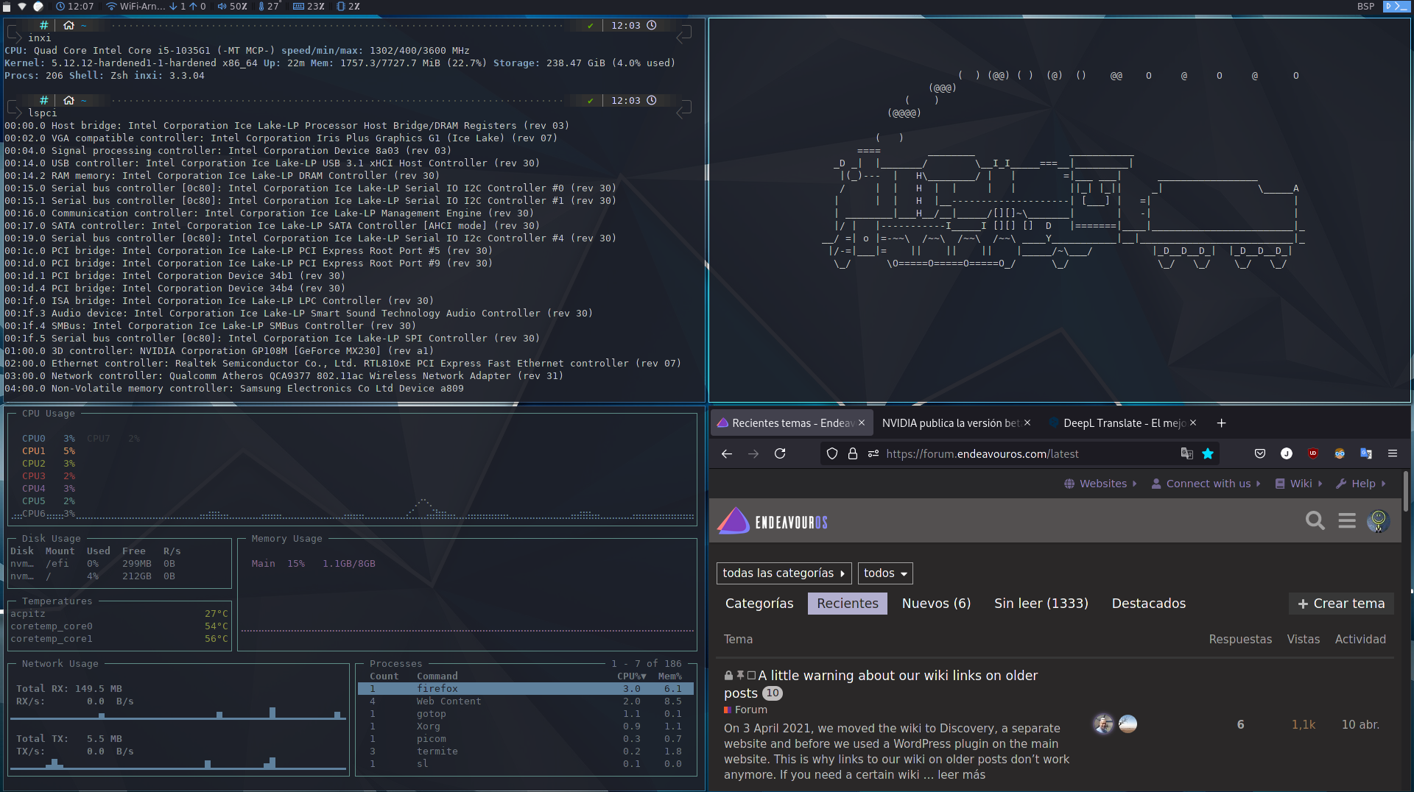
Task: Open the tracking protection shield icon
Action: [x=832, y=453]
